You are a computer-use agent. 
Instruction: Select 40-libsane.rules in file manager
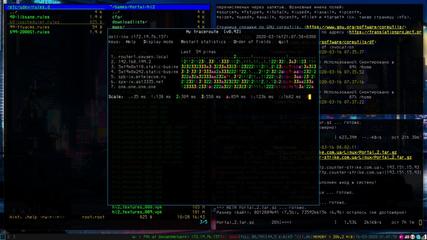(57, 17)
